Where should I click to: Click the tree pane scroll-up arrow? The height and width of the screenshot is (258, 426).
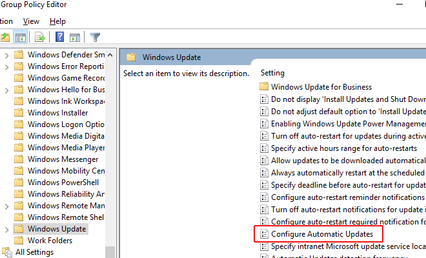(x=110, y=55)
